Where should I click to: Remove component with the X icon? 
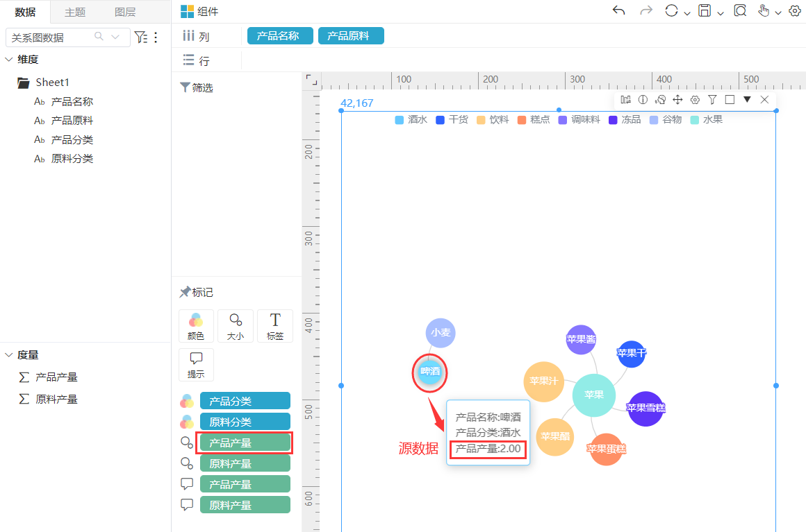point(764,99)
